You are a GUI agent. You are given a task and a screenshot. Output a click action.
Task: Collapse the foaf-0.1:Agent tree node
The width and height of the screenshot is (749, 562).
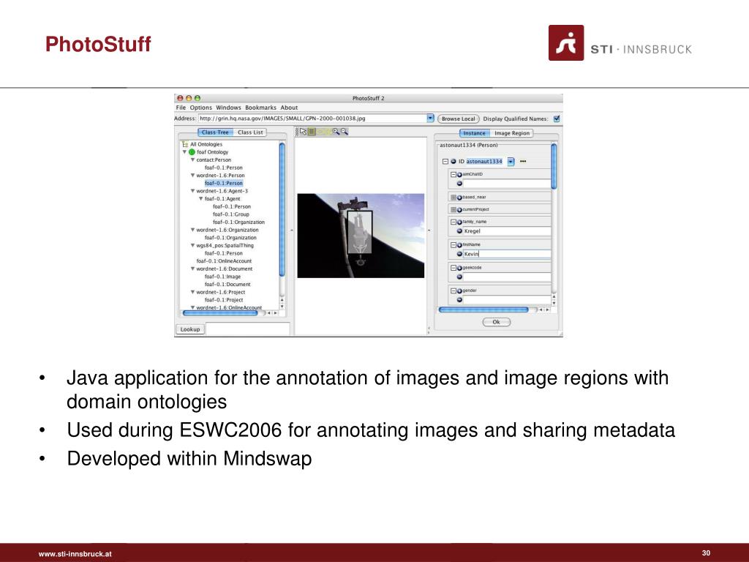(200, 199)
